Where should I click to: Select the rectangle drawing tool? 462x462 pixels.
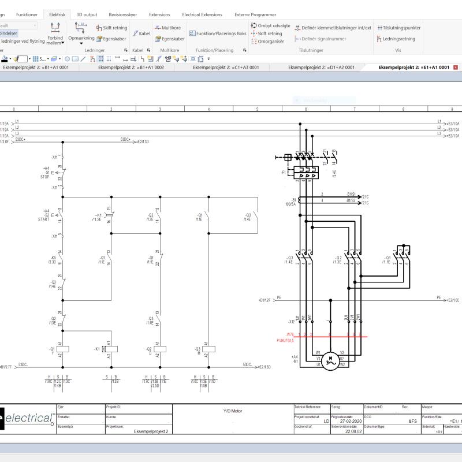click(75, 59)
